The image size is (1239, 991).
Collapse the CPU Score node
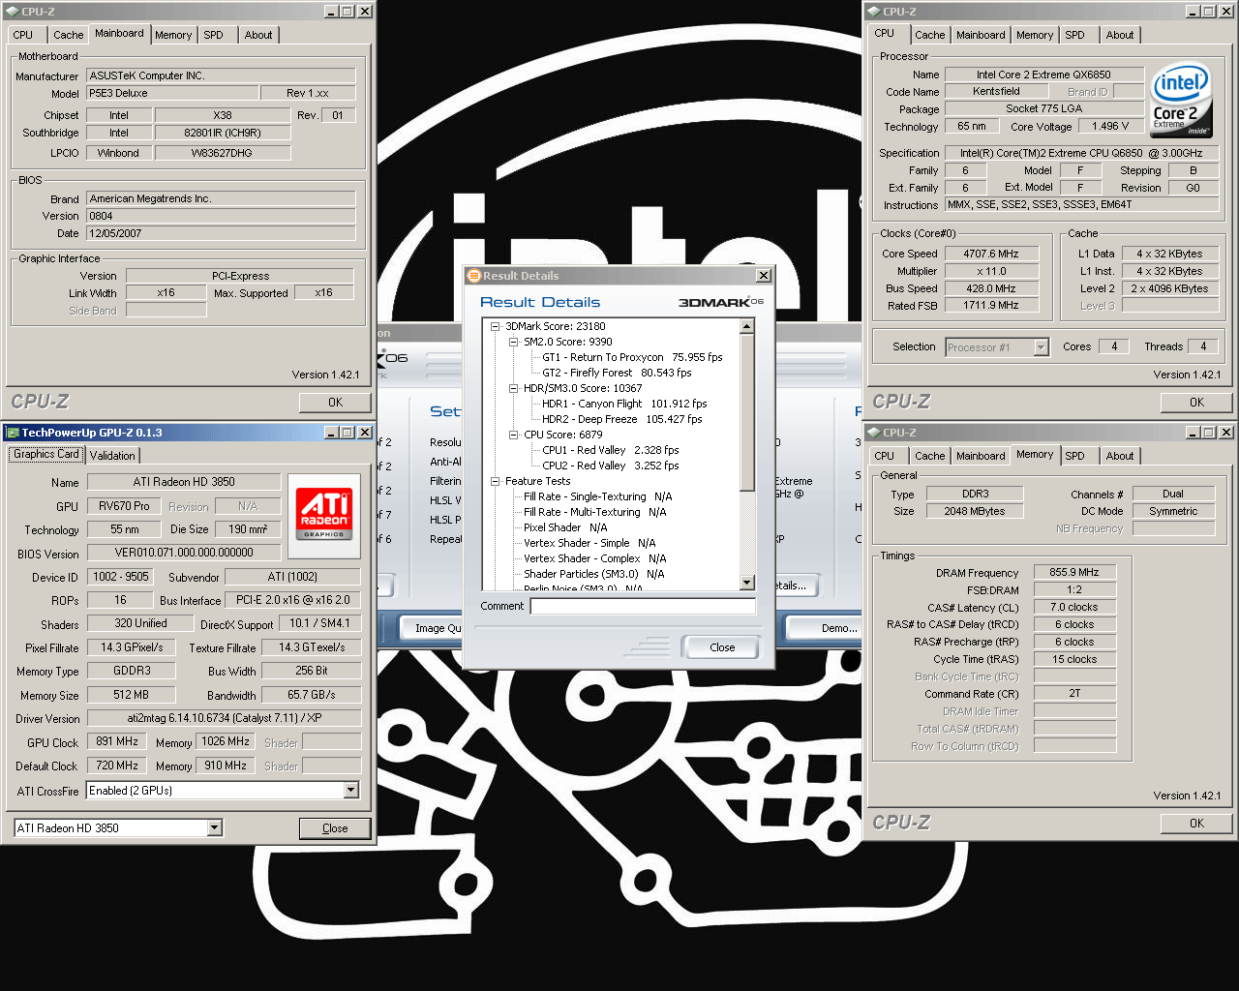pyautogui.click(x=513, y=435)
